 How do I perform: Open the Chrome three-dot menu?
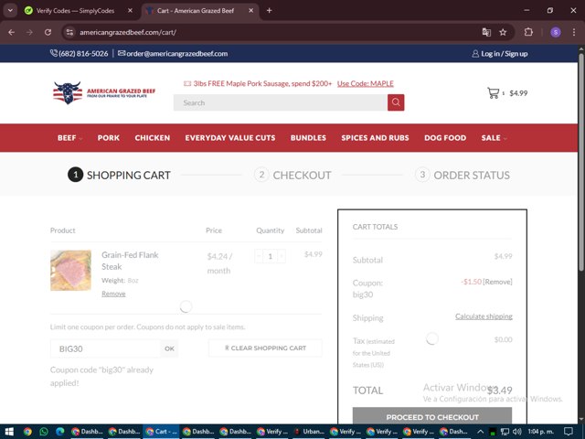coord(574,33)
